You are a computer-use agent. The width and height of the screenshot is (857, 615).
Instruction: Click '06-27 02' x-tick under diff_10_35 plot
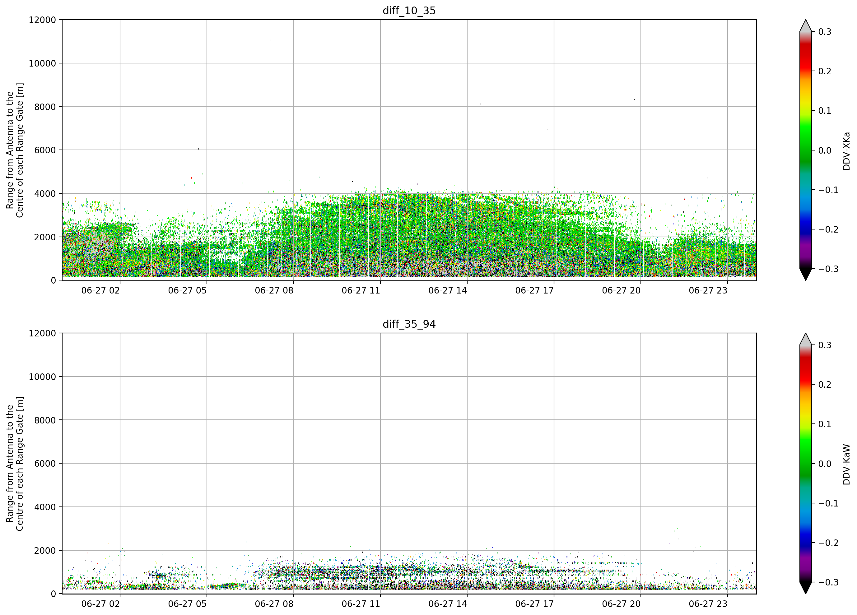[x=100, y=290]
